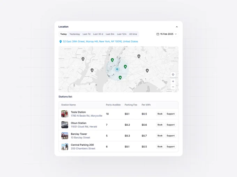Book the Tesla Station
This screenshot has height=177, width=237.
pos(160,114)
